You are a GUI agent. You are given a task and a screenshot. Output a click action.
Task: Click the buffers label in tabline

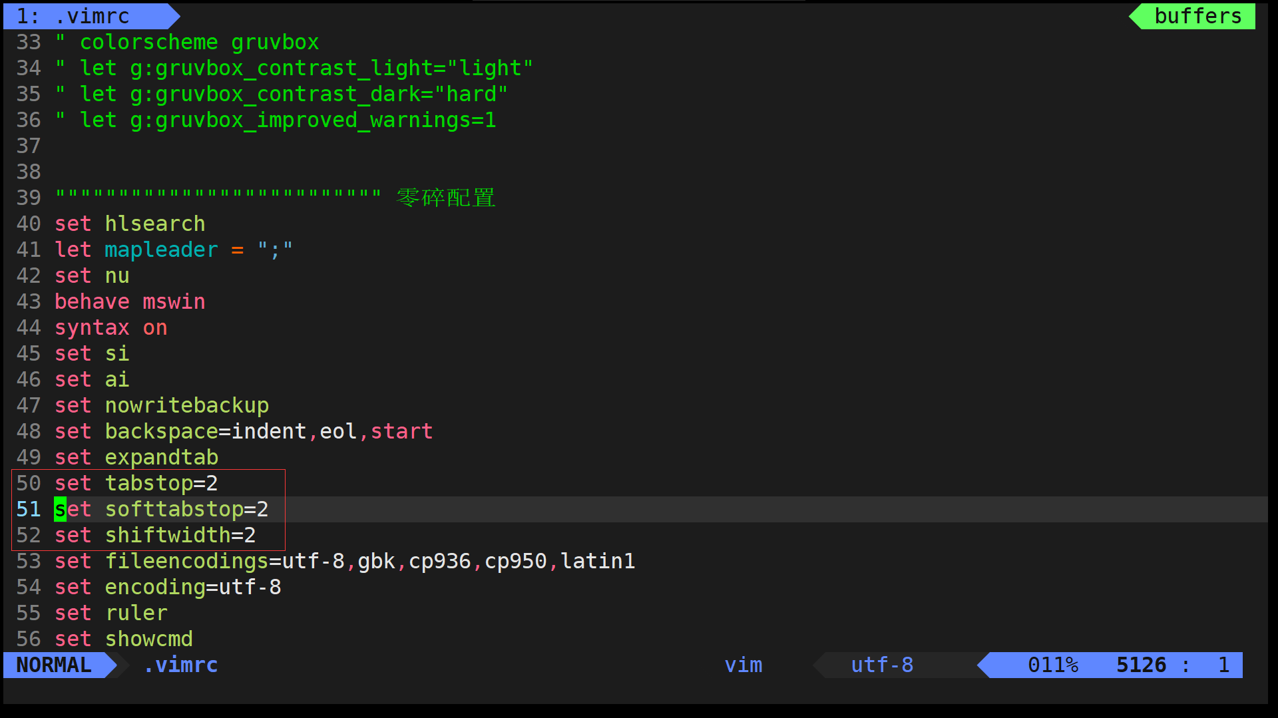point(1197,16)
